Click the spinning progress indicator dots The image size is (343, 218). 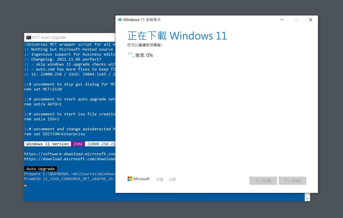click(x=131, y=55)
